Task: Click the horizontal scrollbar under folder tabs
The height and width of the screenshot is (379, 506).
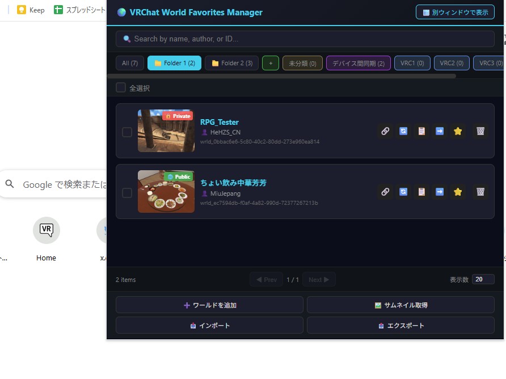Action: click(x=281, y=76)
